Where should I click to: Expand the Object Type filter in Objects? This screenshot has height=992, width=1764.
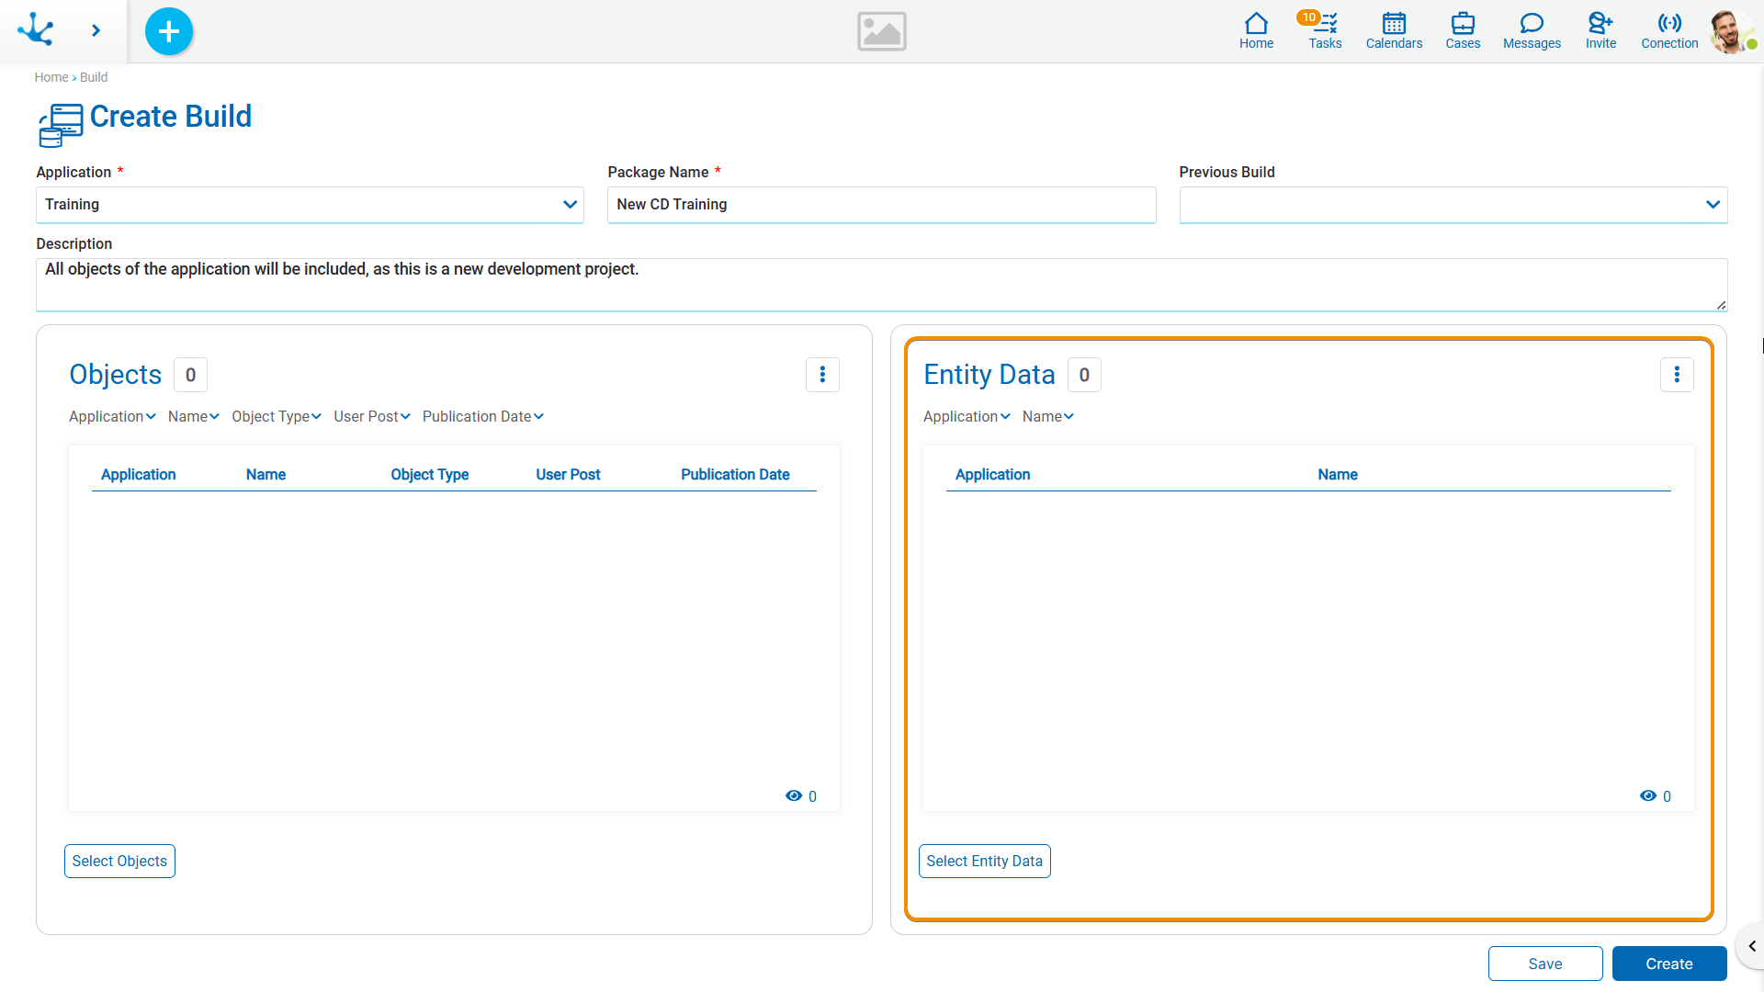[276, 417]
